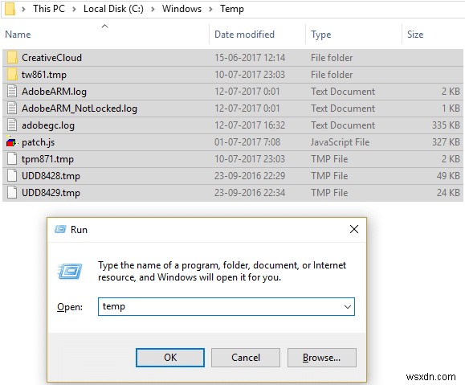Click the 335 KB size cell
The image size is (465, 385).
pyautogui.click(x=446, y=125)
